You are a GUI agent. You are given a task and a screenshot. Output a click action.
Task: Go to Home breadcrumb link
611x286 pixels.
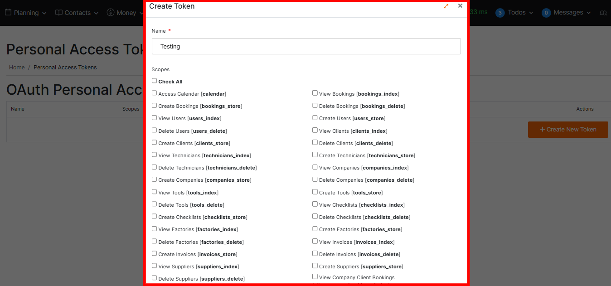pyautogui.click(x=17, y=68)
